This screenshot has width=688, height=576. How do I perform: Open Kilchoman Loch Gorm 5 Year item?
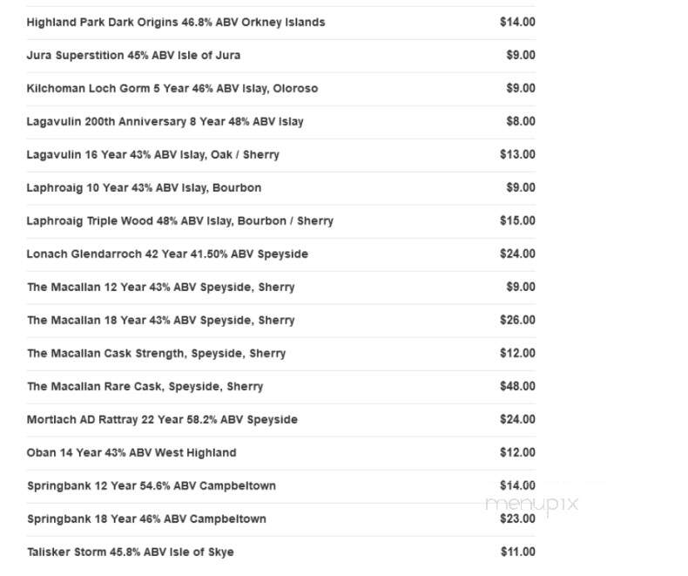click(x=280, y=89)
